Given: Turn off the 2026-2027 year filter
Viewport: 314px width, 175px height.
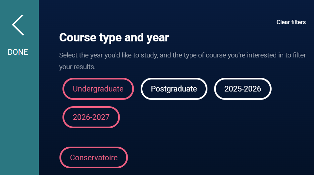Looking at the screenshot, I should coord(91,117).
